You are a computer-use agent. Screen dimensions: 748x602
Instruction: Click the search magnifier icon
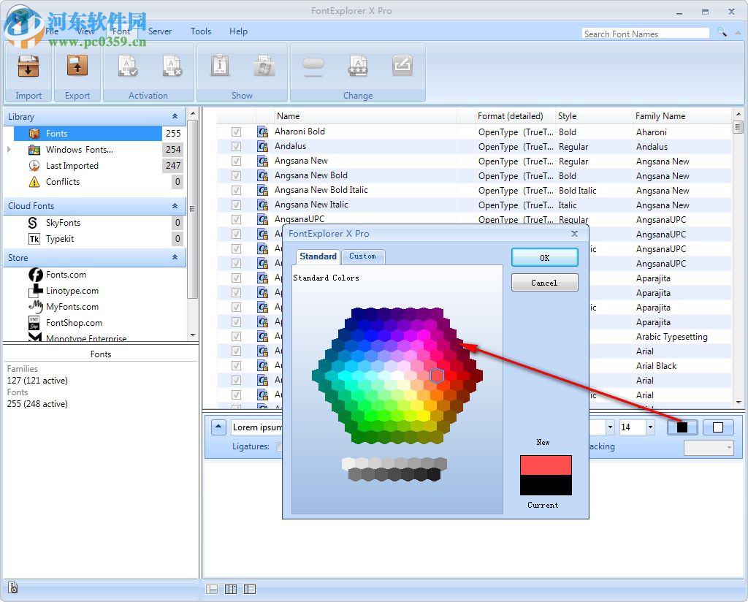coord(722,32)
